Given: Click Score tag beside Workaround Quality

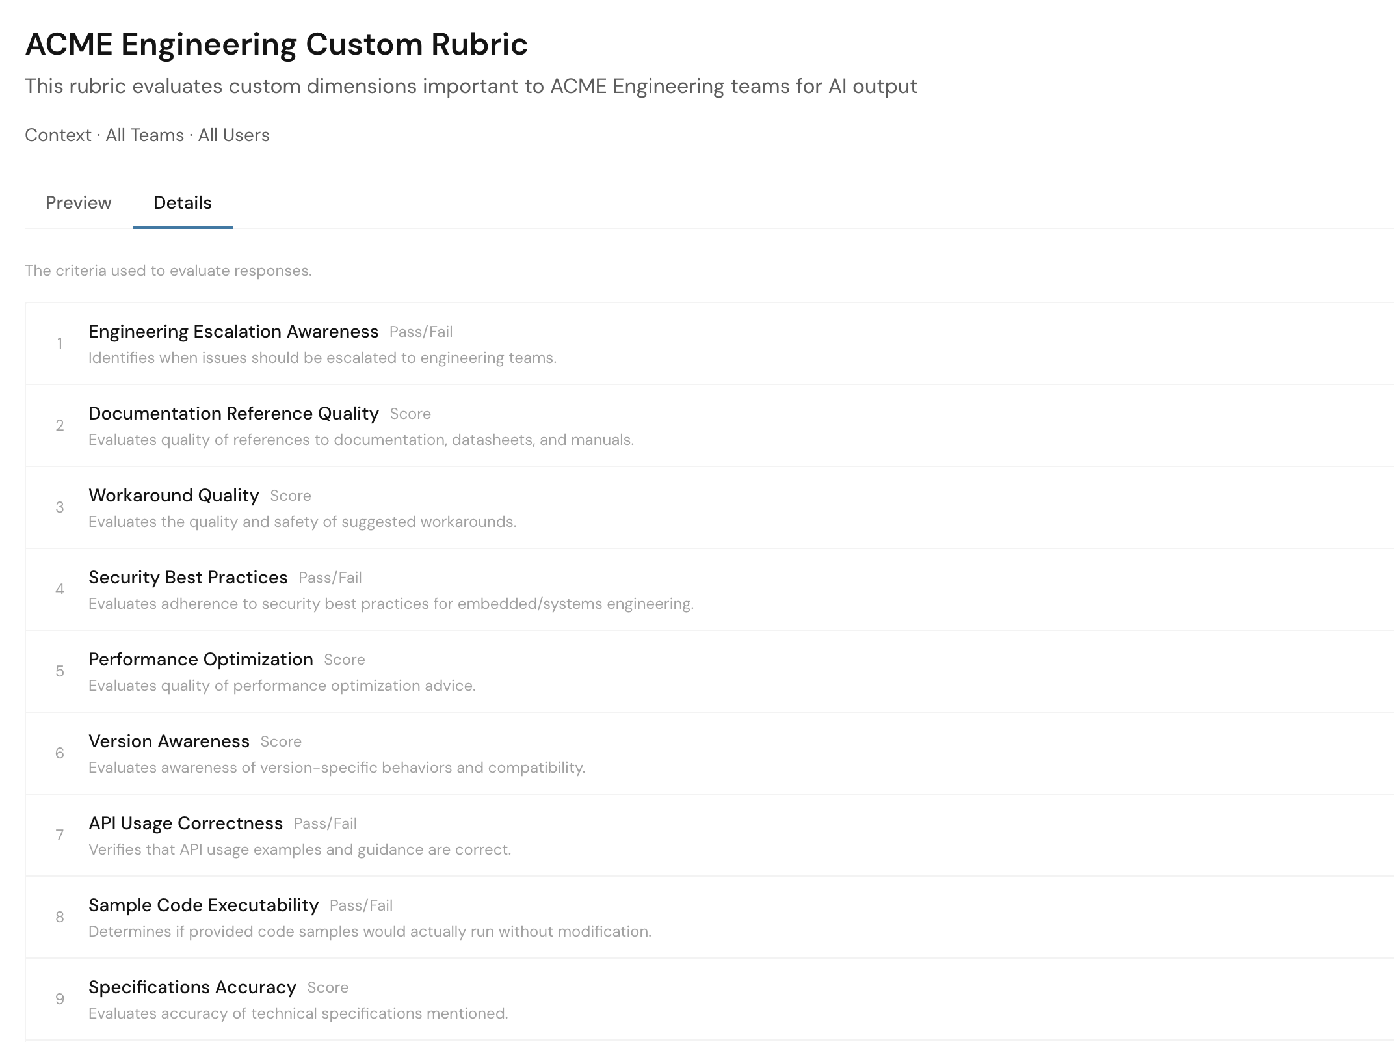Looking at the screenshot, I should pyautogui.click(x=290, y=496).
